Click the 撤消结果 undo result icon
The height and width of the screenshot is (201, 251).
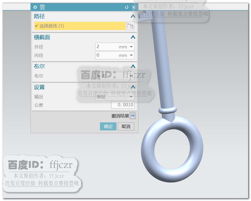coord(133,116)
